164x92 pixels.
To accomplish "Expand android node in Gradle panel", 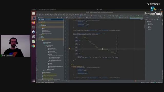I will click(147, 25).
